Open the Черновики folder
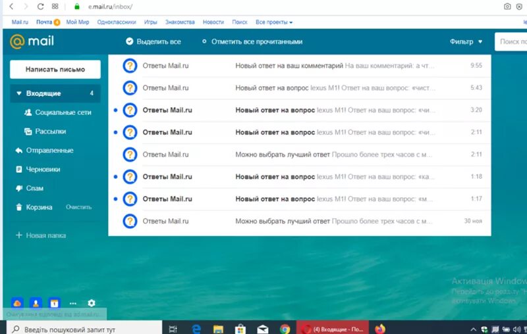This screenshot has height=334, width=527. 38,170
